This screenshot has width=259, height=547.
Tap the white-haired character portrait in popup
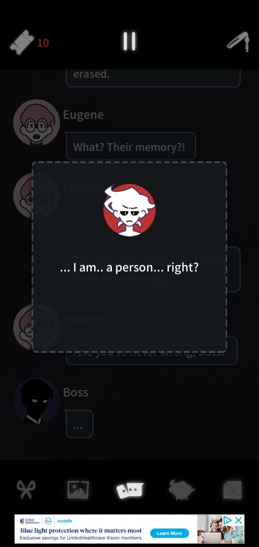(x=129, y=210)
